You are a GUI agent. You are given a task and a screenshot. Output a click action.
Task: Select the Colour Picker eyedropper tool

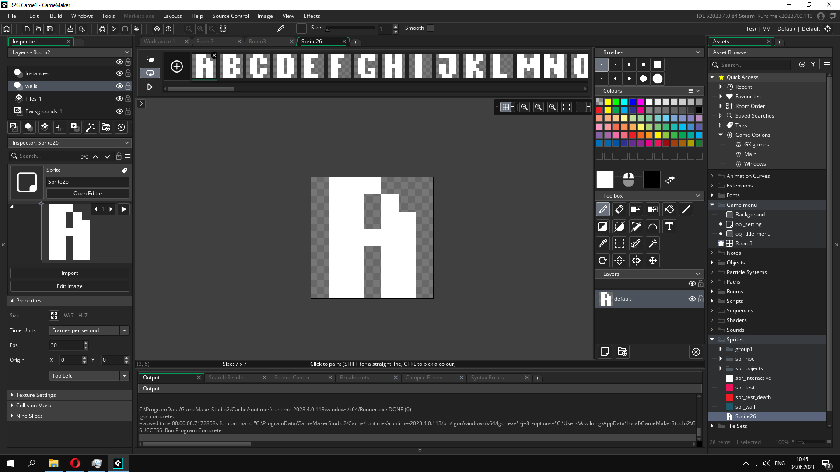click(603, 244)
